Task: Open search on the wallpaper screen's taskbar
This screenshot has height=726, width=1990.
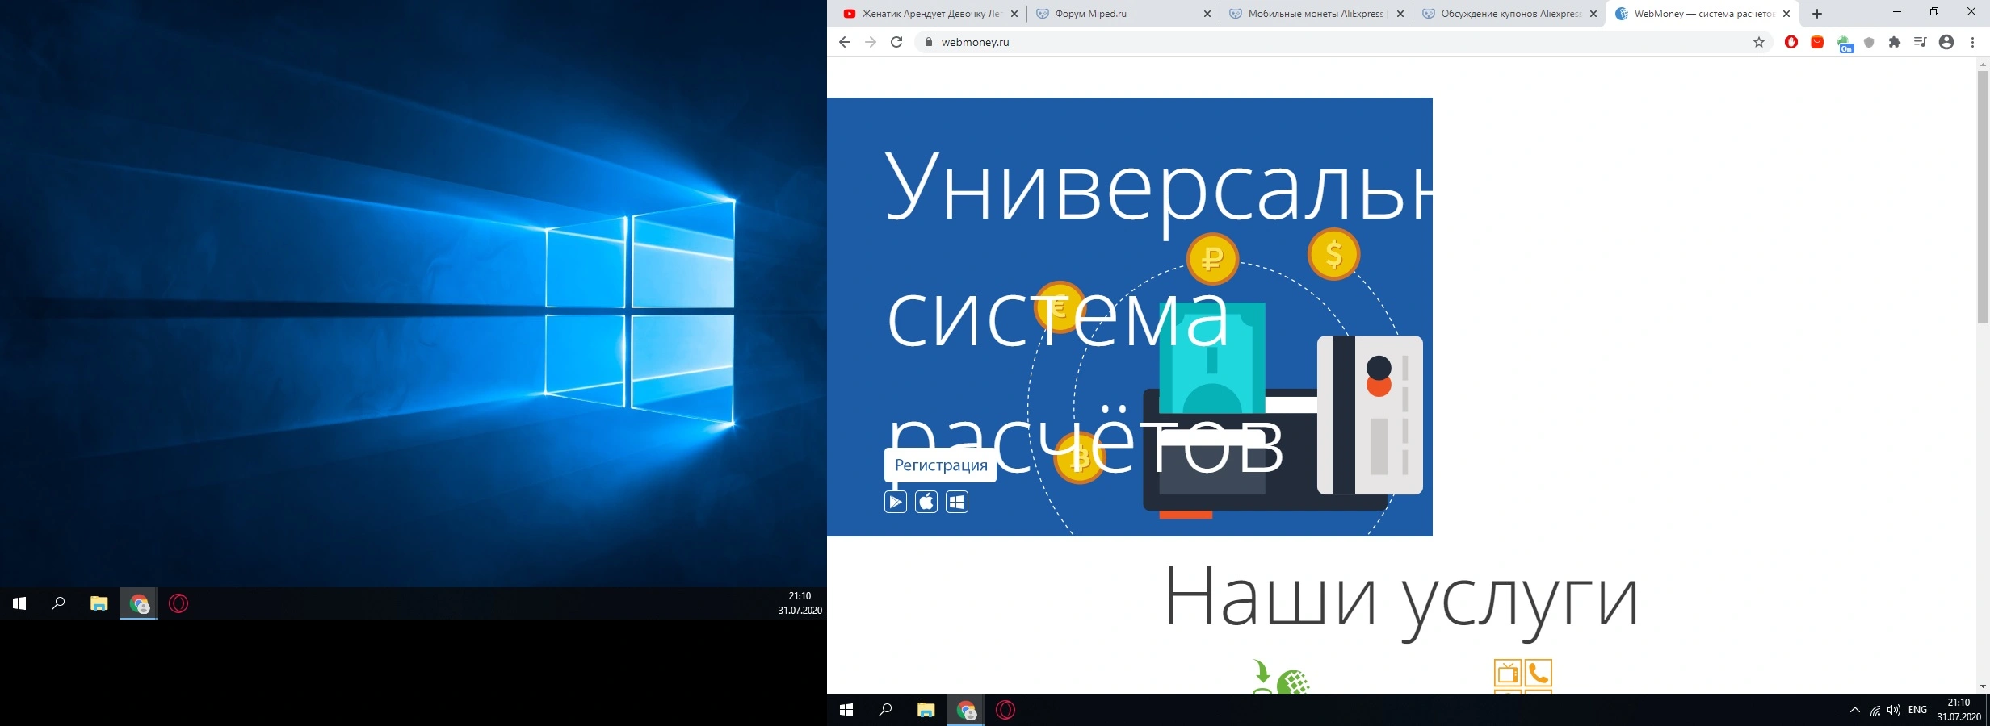Action: click(58, 603)
